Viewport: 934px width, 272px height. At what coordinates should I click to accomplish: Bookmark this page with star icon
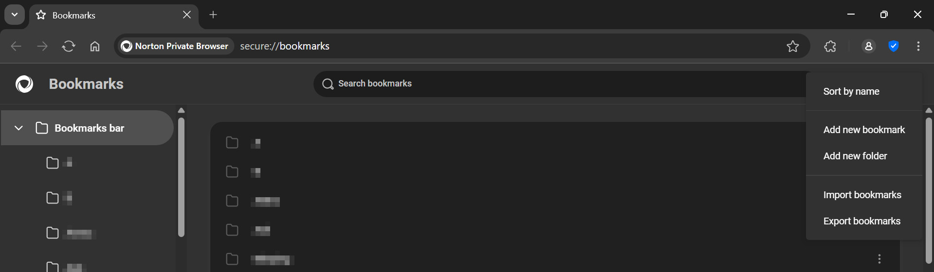point(793,46)
